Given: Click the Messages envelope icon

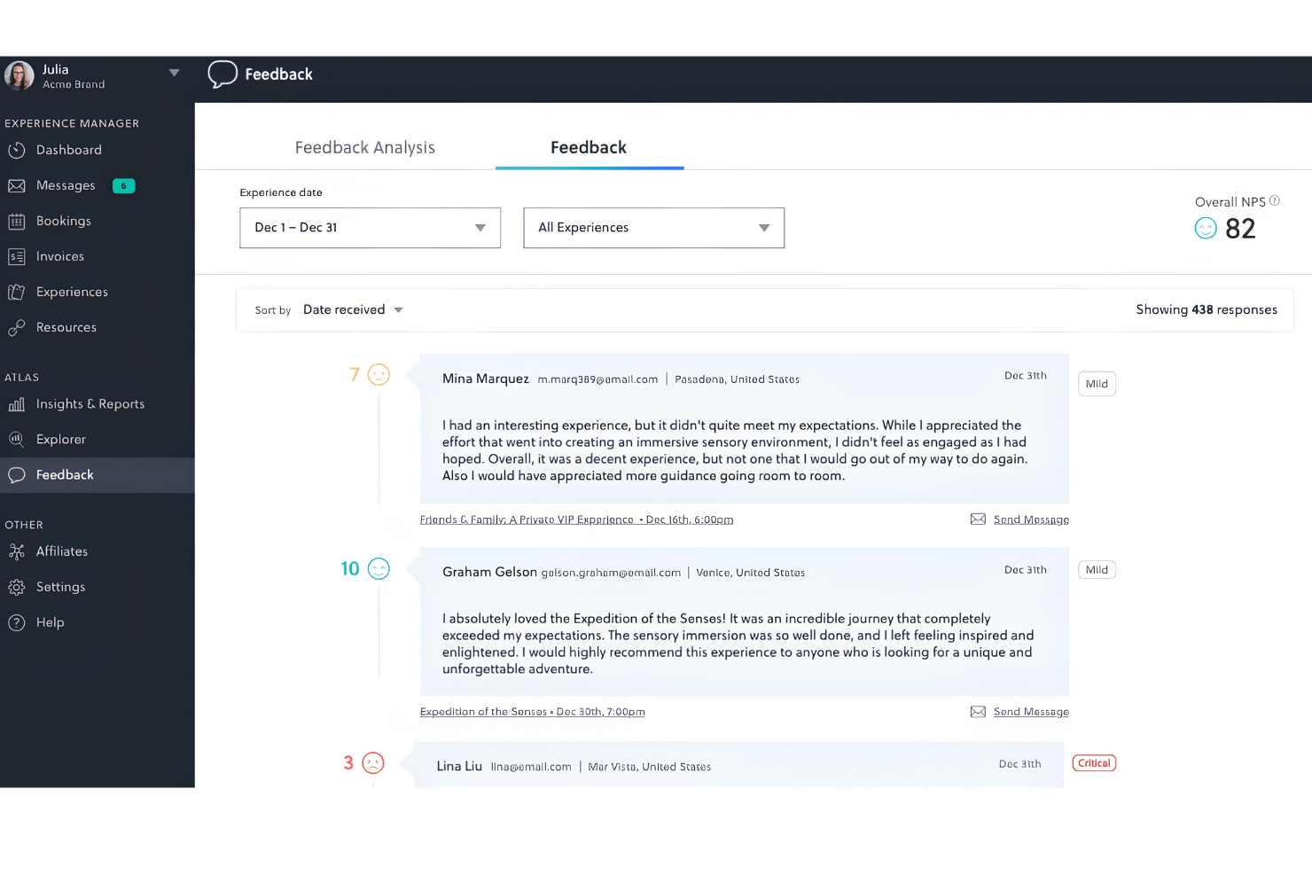Looking at the screenshot, I should (17, 186).
